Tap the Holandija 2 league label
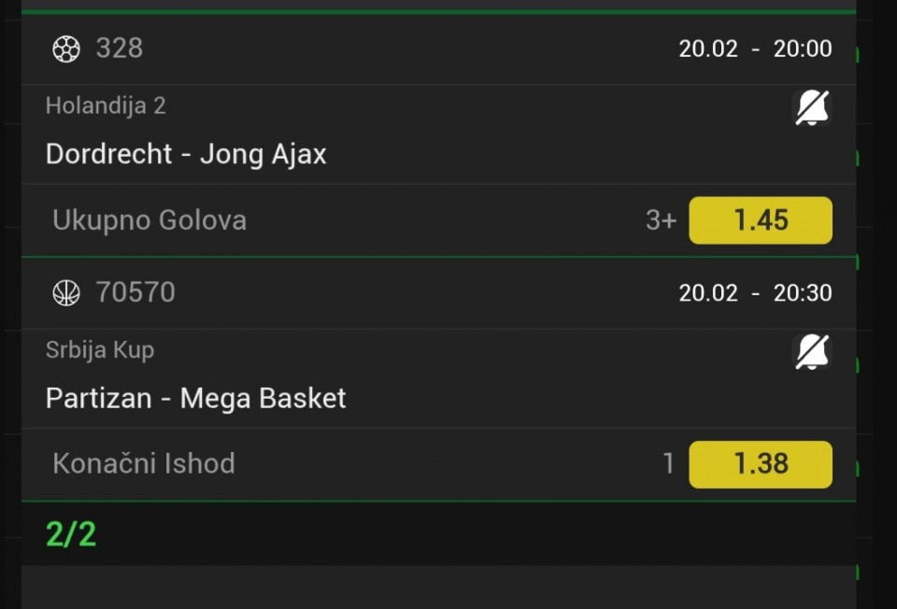This screenshot has width=897, height=609. pos(106,106)
